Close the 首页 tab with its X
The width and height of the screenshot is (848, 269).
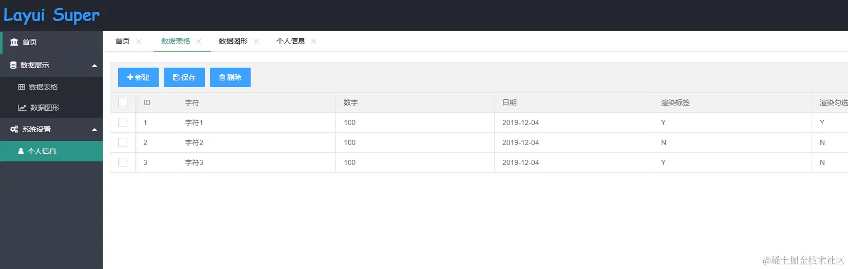tap(139, 42)
